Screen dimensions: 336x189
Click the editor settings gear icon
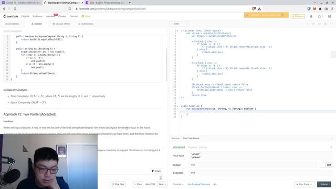click(x=325, y=24)
